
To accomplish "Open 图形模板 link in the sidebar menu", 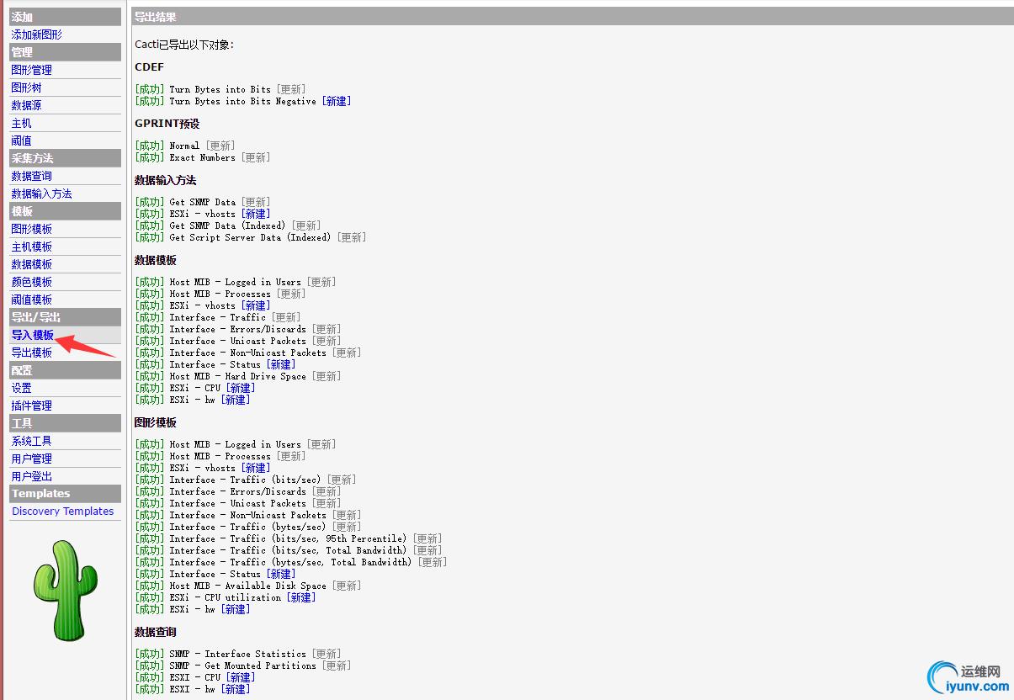I will (31, 229).
